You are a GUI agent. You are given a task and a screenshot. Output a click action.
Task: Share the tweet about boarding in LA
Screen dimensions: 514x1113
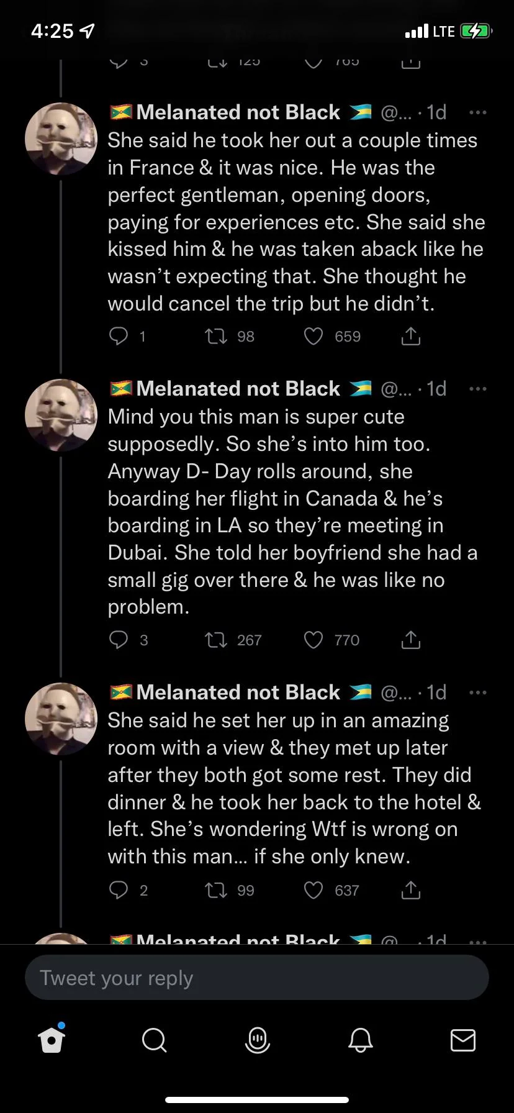[x=410, y=640]
